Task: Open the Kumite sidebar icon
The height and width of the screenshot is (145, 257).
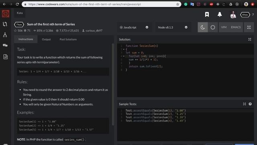Action: point(5,35)
